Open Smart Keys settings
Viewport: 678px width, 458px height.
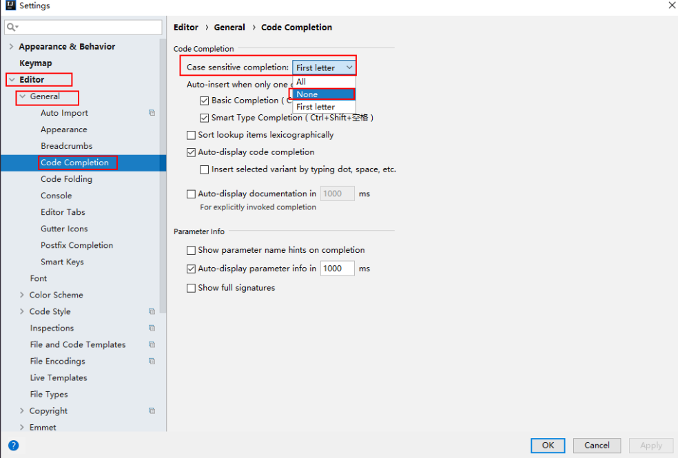pyautogui.click(x=62, y=262)
